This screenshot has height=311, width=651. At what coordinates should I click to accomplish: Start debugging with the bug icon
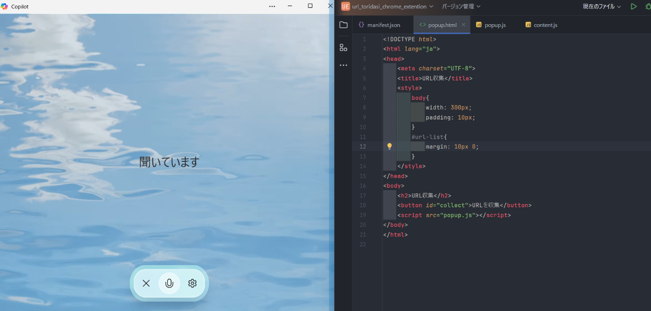647,7
